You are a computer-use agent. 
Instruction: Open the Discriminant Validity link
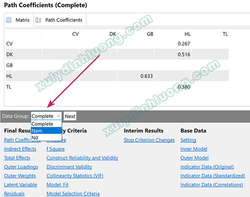69,167
